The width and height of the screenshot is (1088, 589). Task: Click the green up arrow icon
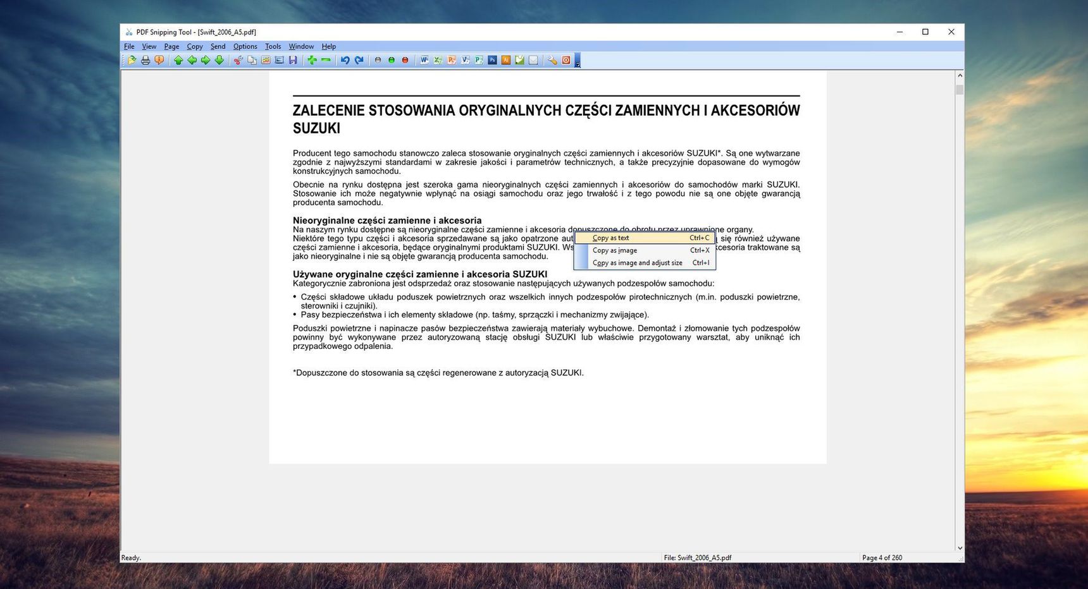point(178,60)
